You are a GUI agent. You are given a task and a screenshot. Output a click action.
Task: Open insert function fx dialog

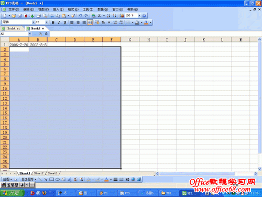[x=46, y=34]
